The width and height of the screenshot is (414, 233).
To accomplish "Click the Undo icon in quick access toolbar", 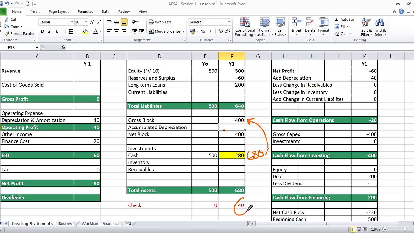I will coord(7,4).
